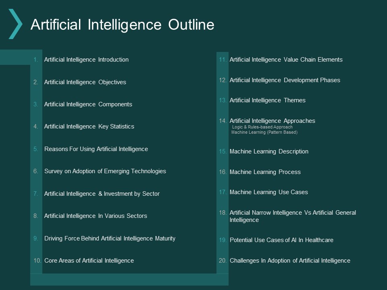This screenshot has width=387, height=290.
Task: Select 'Survey on Adoption of Emerging Technologies'
Action: pyautogui.click(x=105, y=171)
